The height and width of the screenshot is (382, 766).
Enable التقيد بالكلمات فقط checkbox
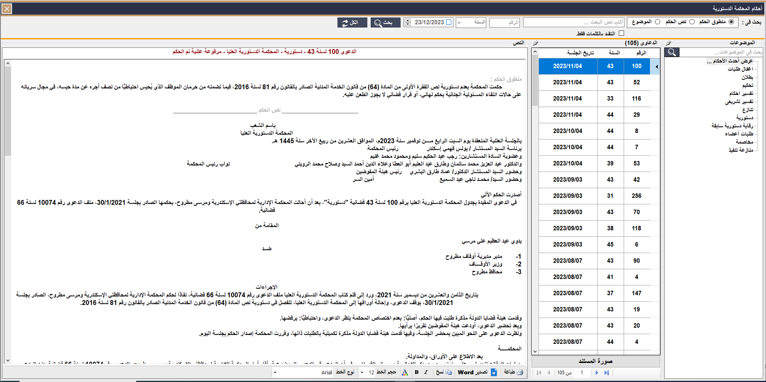click(x=622, y=33)
